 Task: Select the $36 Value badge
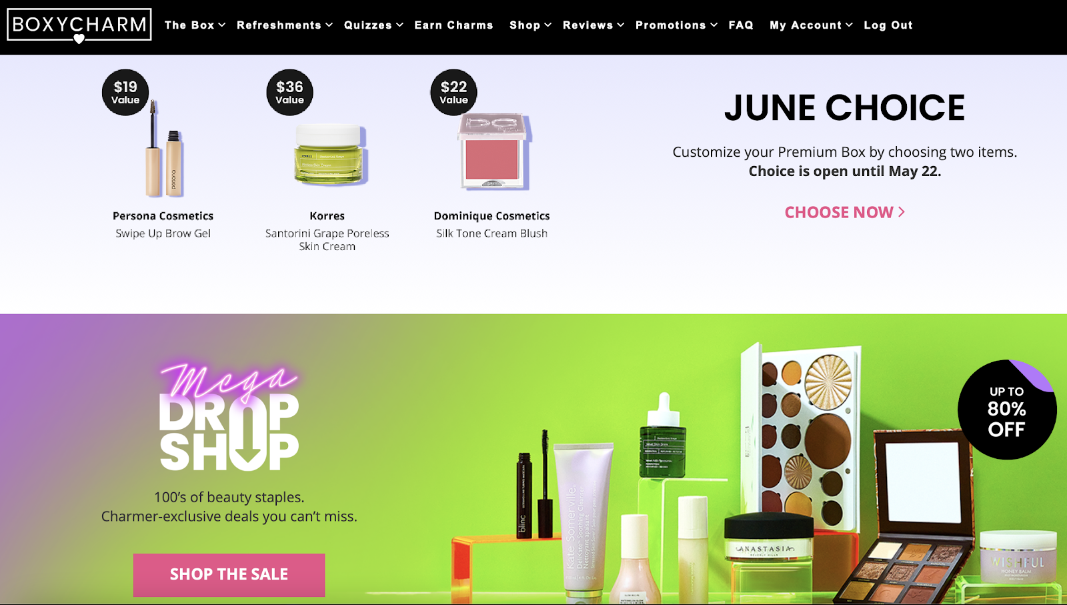(289, 92)
